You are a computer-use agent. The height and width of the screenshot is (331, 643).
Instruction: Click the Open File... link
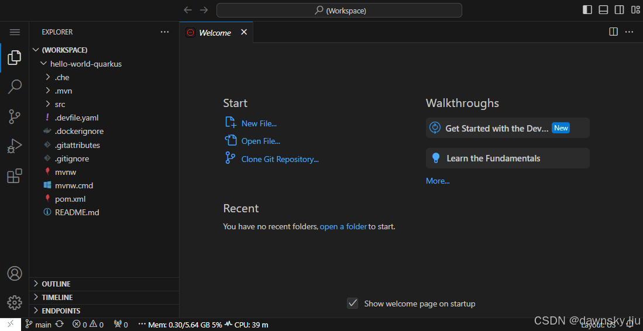261,142
